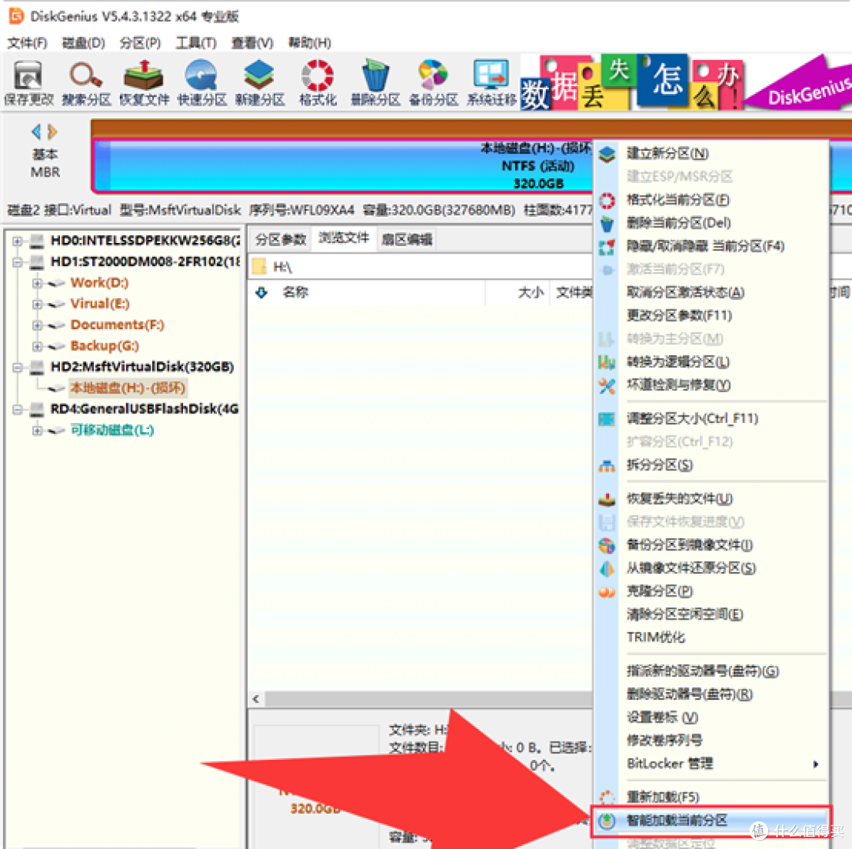Choose 清除分区空闲空间(E) menu entry
This screenshot has height=849, width=852.
tap(710, 615)
